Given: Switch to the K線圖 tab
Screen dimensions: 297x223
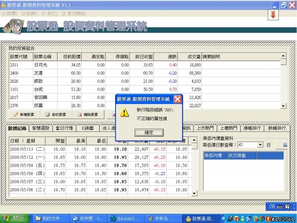Looking at the screenshot, I should (88, 128).
